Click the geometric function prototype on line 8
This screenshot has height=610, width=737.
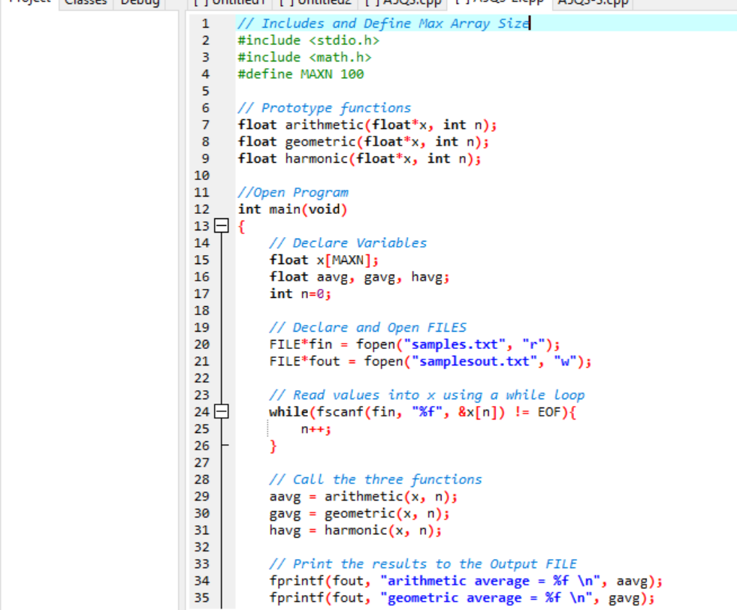(364, 142)
